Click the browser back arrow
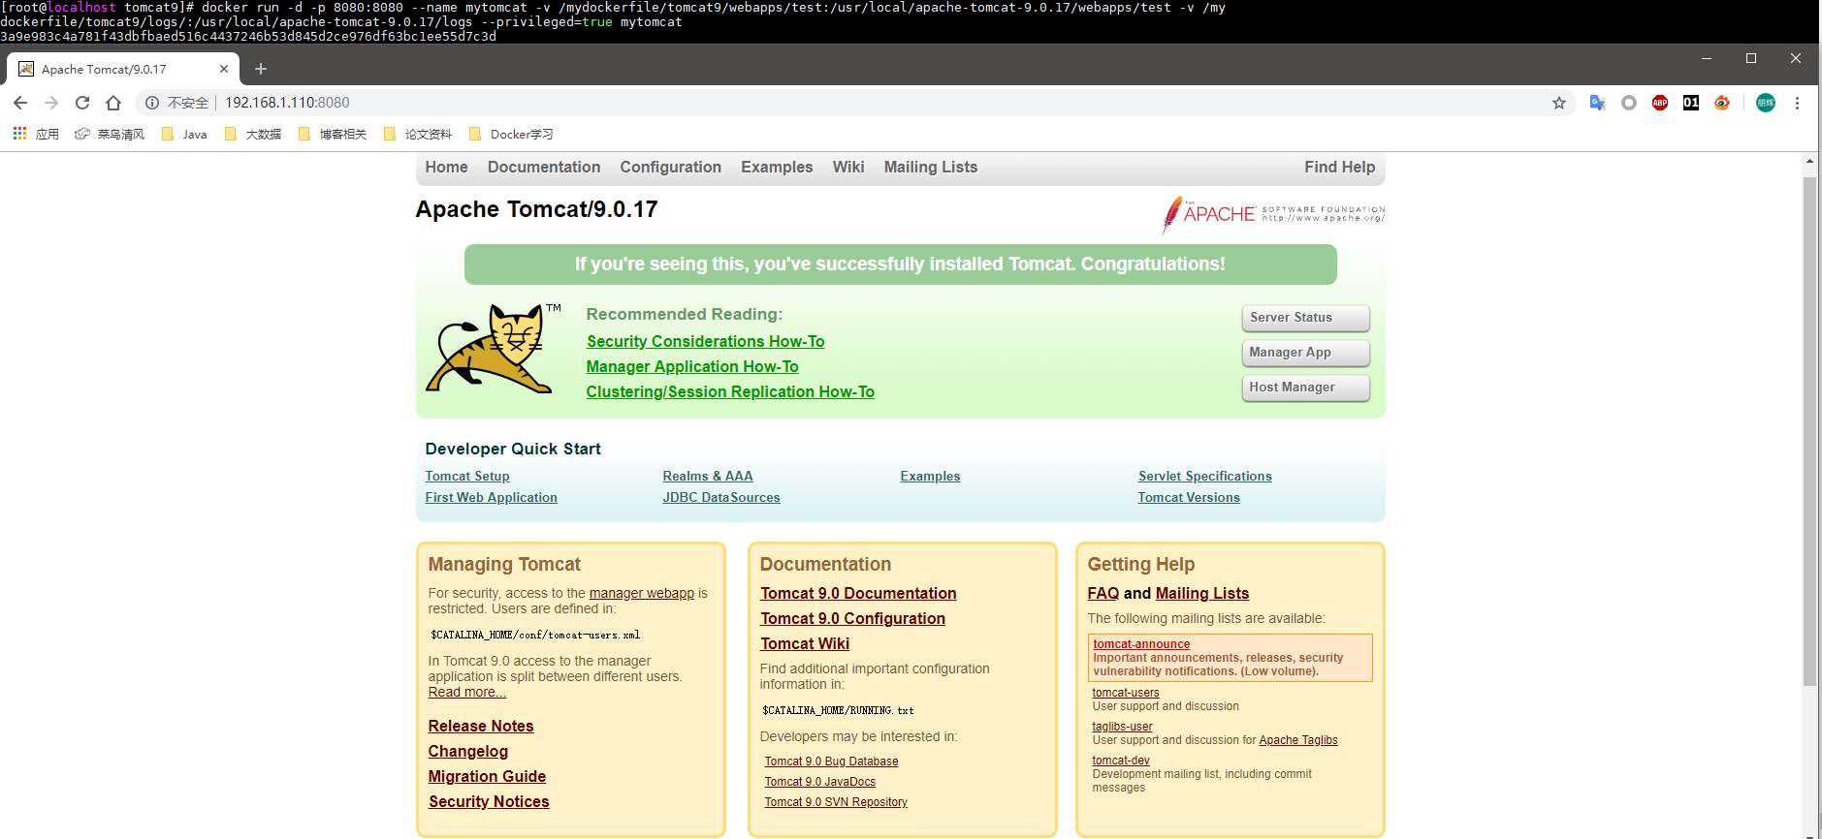The height and width of the screenshot is (839, 1822). coord(20,103)
